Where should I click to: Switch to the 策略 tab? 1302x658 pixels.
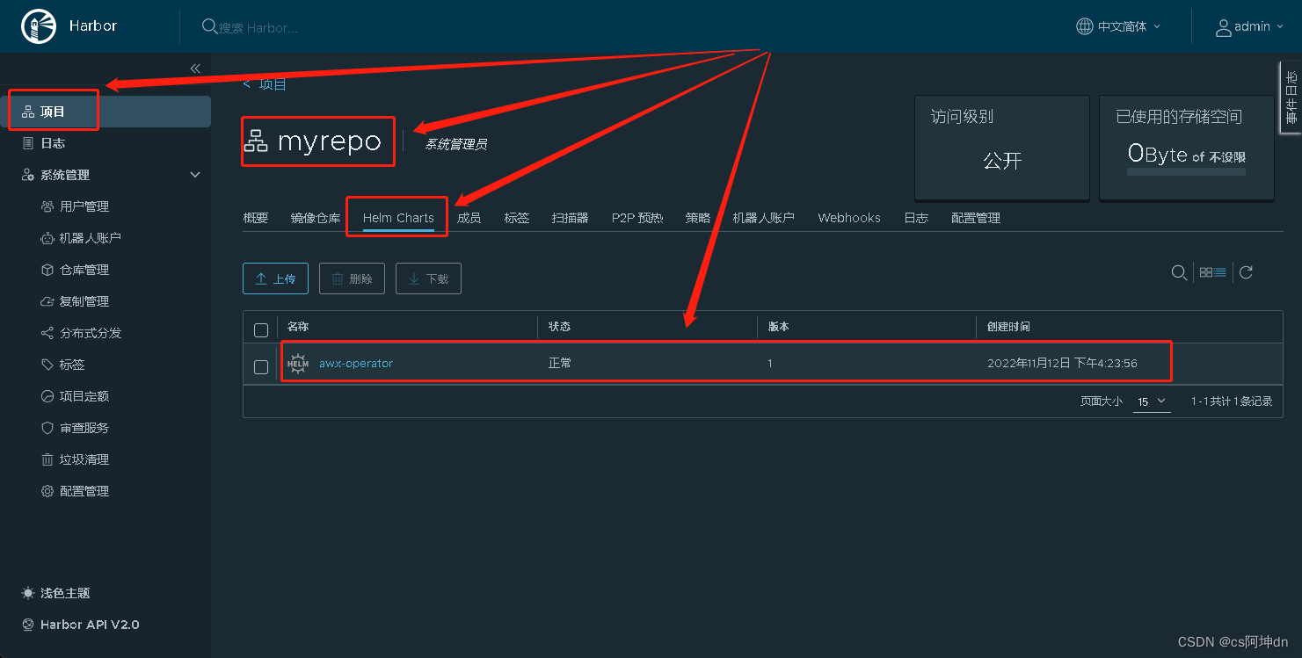click(698, 218)
